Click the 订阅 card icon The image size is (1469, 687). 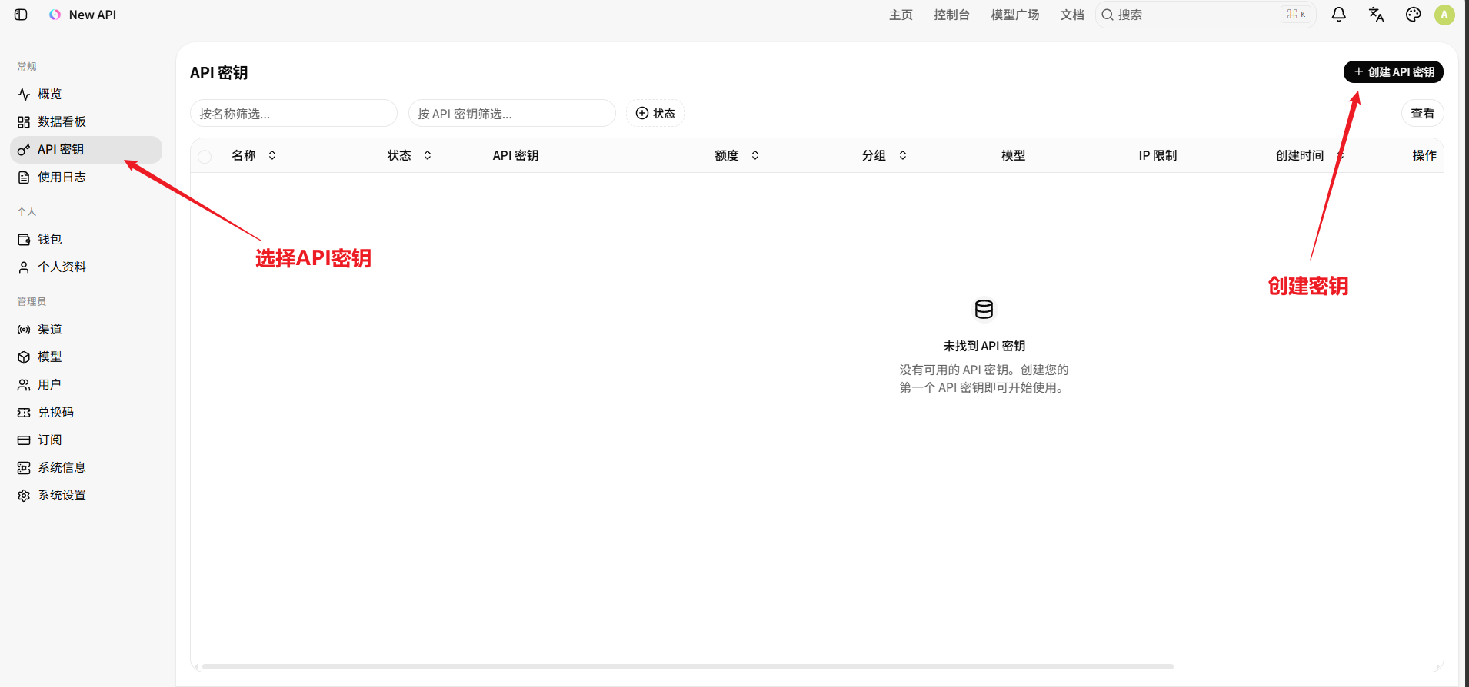coord(24,440)
